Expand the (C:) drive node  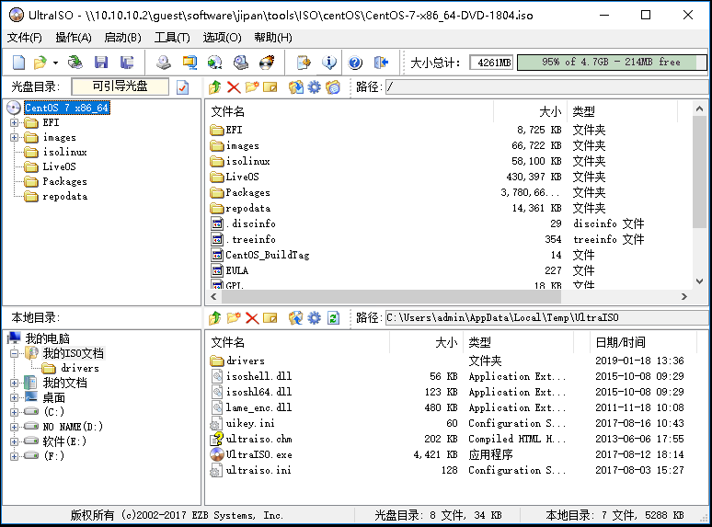(14, 412)
